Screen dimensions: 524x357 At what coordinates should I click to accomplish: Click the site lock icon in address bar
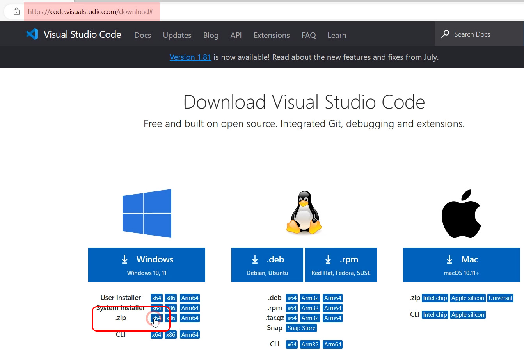(x=16, y=12)
